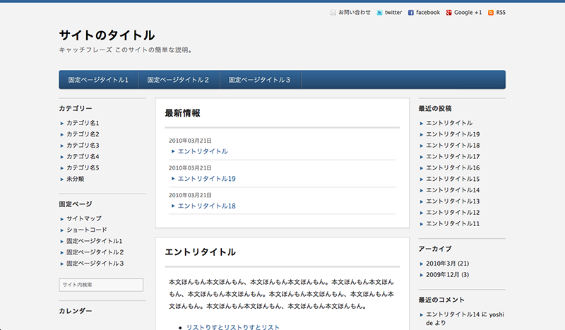
Task: Open エントリタイトル18 in 最新情報 list
Action: [206, 206]
